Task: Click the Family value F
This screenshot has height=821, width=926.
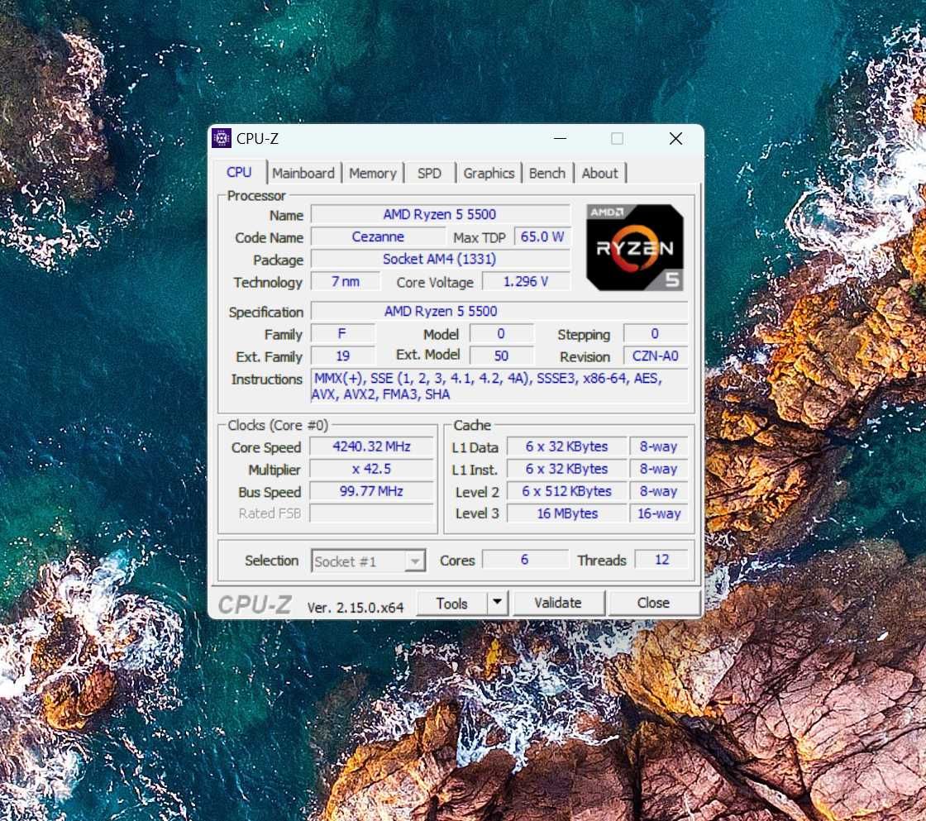Action: point(342,334)
